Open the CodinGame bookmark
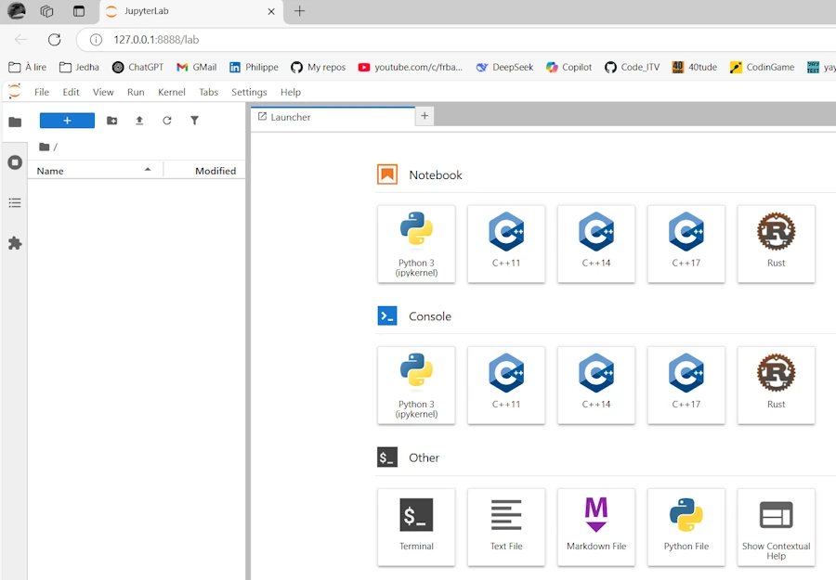 click(763, 67)
